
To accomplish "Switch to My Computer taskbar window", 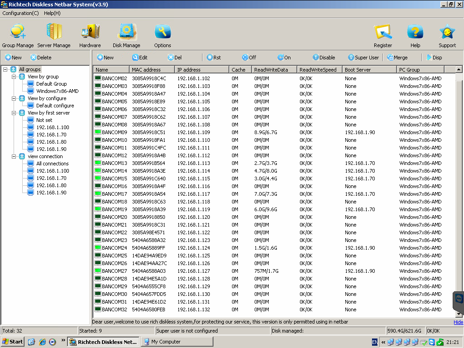I will [x=177, y=342].
